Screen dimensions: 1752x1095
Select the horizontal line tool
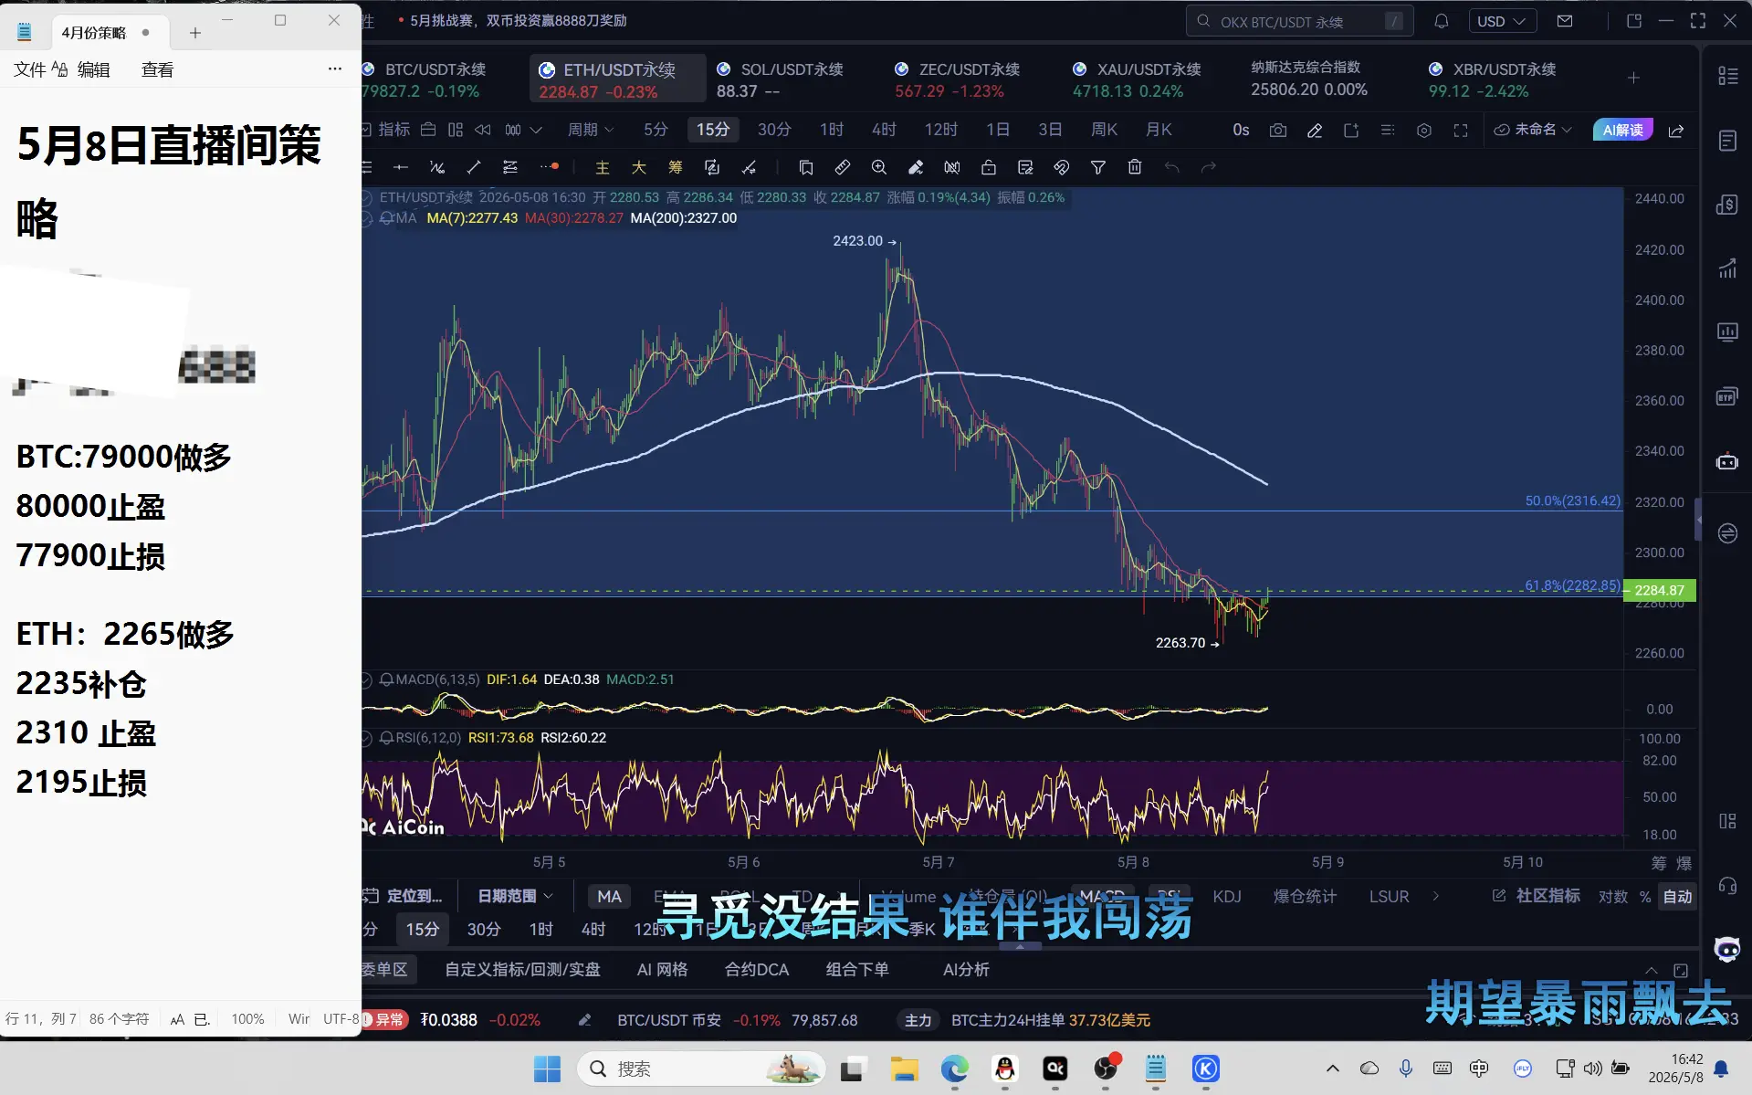401,167
